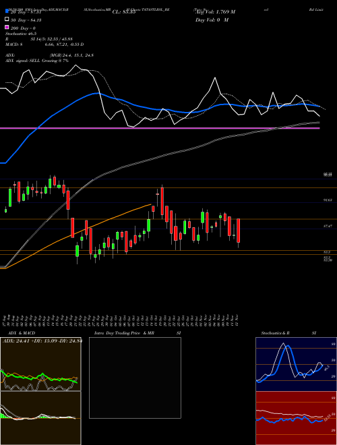Open the ADX & MACD panel title

[x=22, y=333]
